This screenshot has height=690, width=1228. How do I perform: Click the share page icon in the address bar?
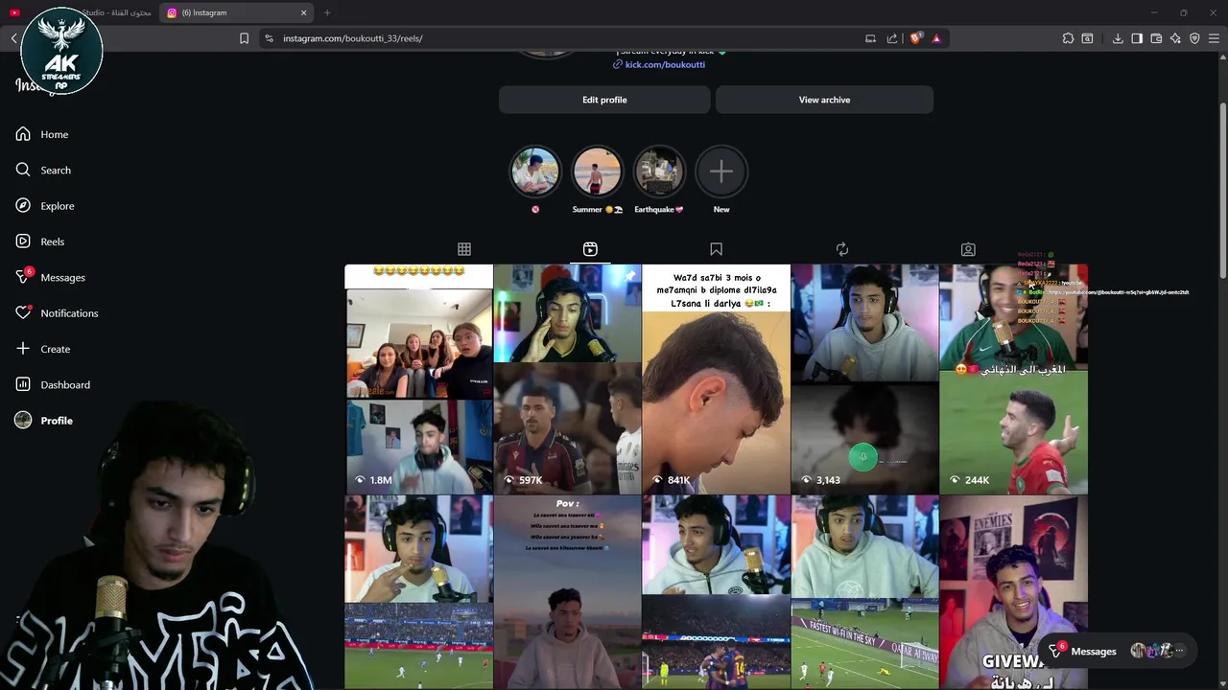(x=892, y=38)
